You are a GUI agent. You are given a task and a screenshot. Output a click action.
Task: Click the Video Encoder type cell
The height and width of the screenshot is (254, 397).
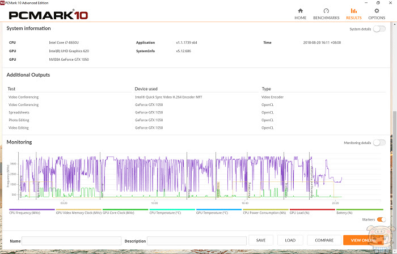[272, 97]
